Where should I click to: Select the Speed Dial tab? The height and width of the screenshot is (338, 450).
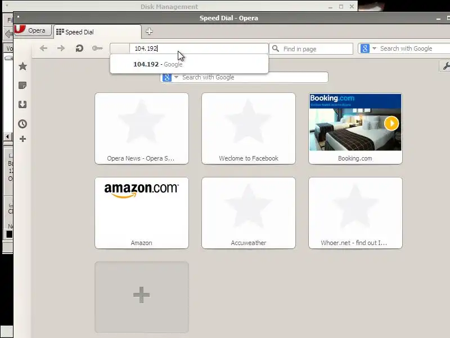pyautogui.click(x=97, y=32)
